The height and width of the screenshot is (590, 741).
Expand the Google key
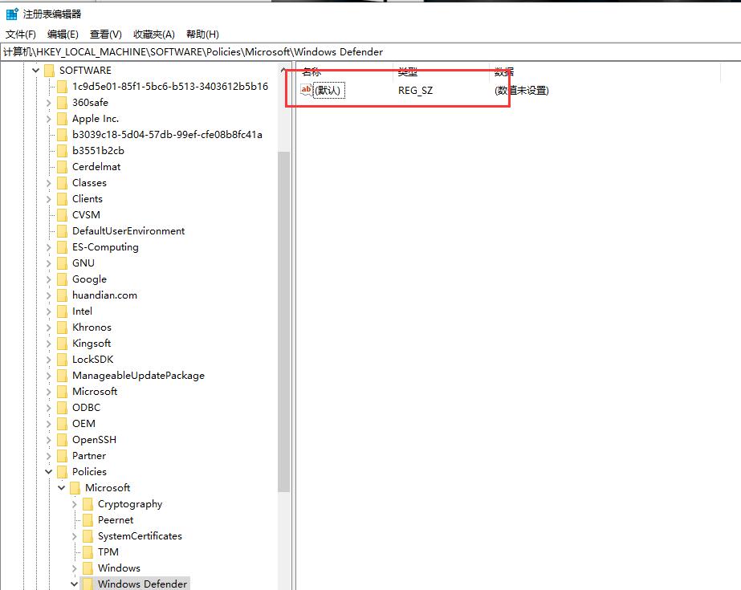click(x=49, y=279)
